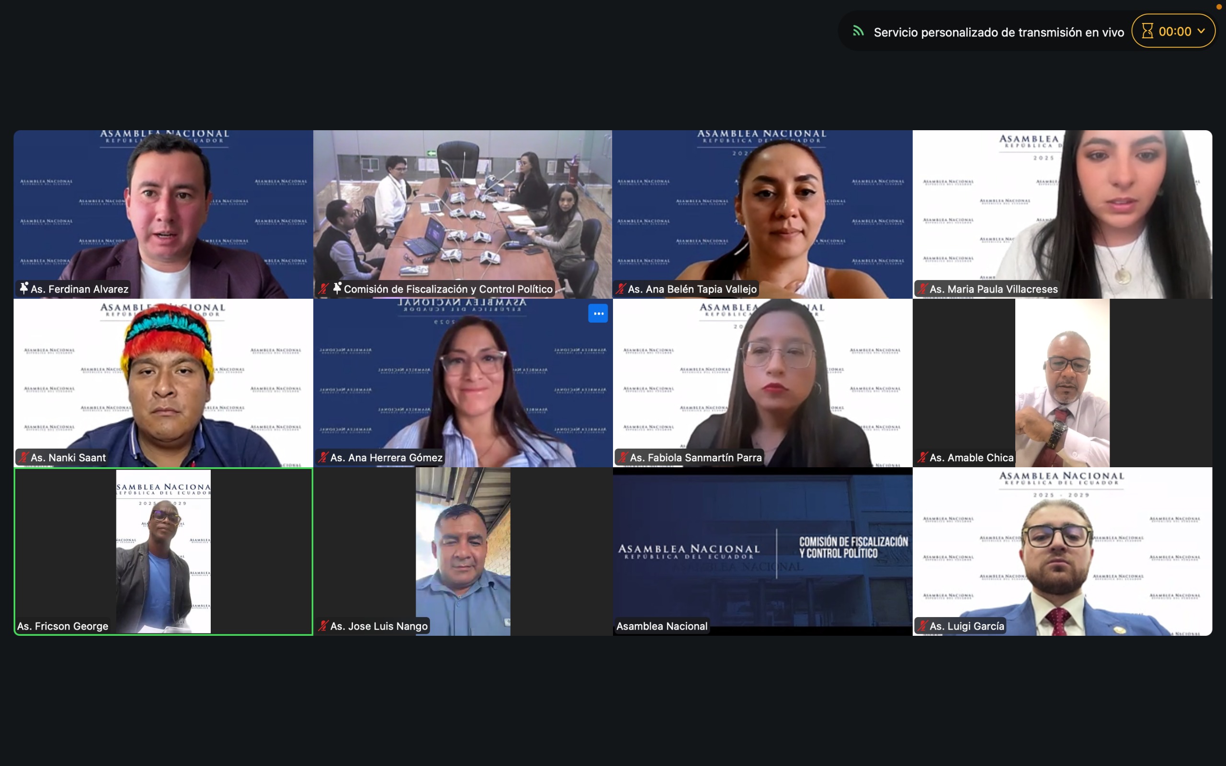1226x766 pixels.
Task: Click muted mic icon by As. Jose Luis Nango
Action: click(x=323, y=626)
